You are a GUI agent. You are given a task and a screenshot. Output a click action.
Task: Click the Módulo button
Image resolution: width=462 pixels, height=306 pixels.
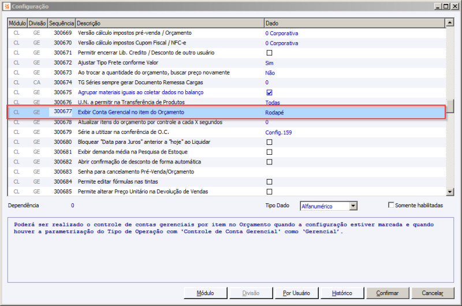click(x=206, y=293)
